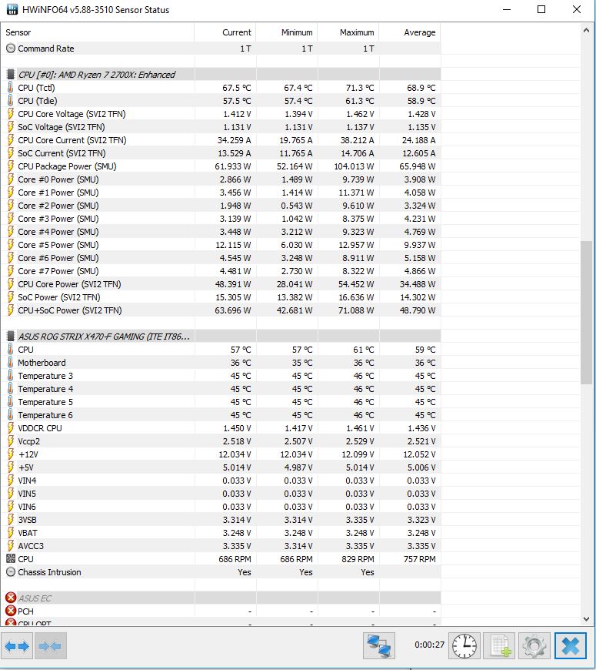
Task: Click the lightning icon for +12V row
Action: (11, 454)
